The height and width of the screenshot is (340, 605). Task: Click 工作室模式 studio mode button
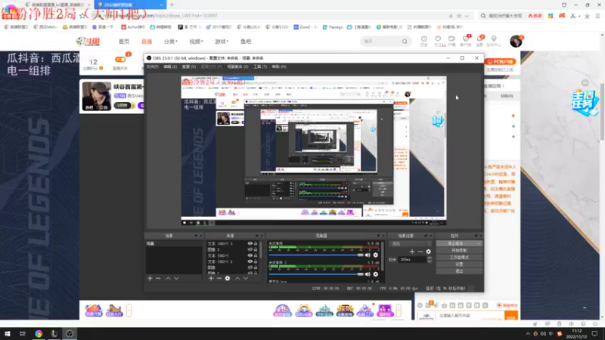tap(459, 258)
